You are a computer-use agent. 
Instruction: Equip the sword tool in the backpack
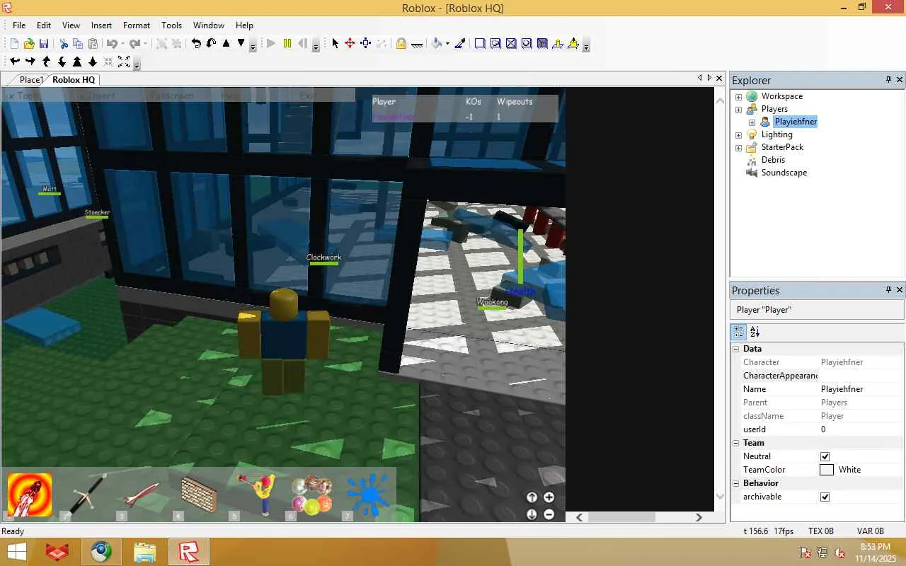(86, 494)
